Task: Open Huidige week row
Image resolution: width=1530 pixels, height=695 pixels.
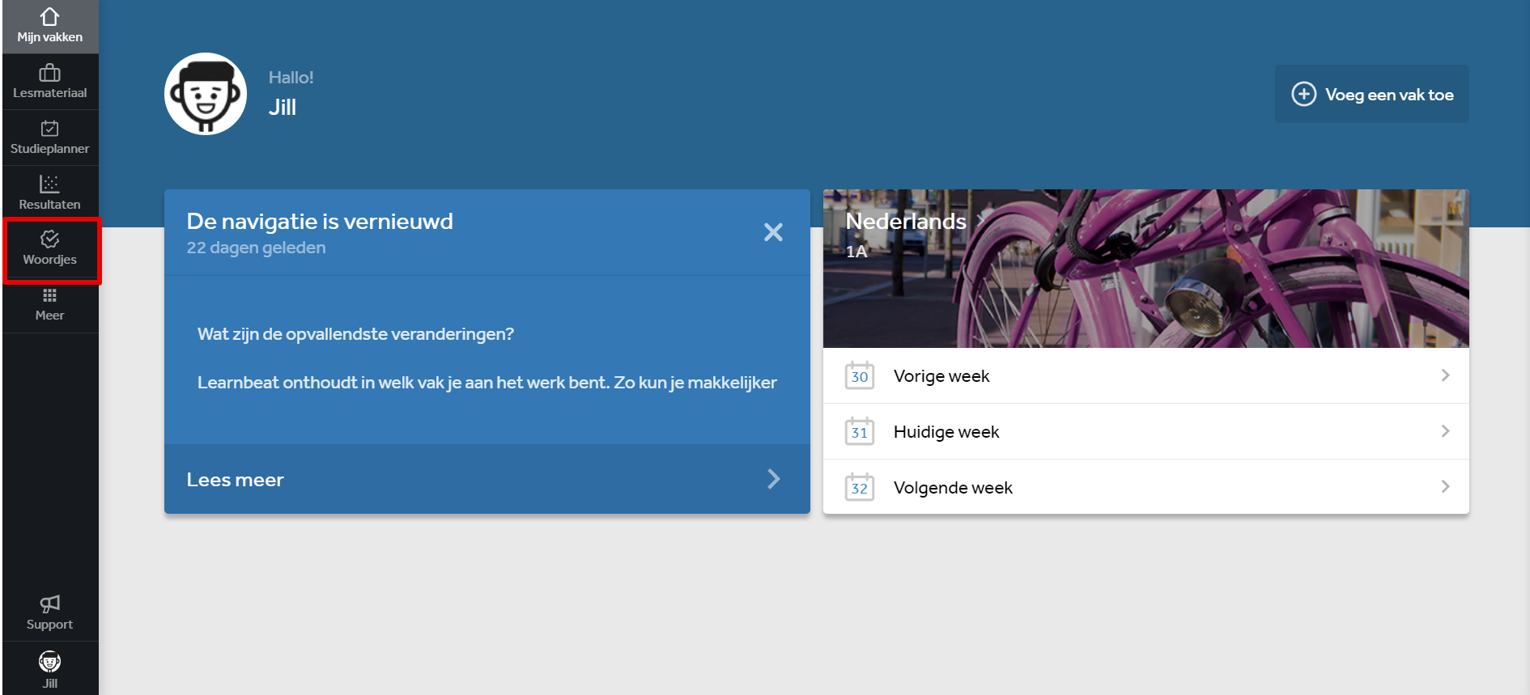Action: click(1146, 431)
